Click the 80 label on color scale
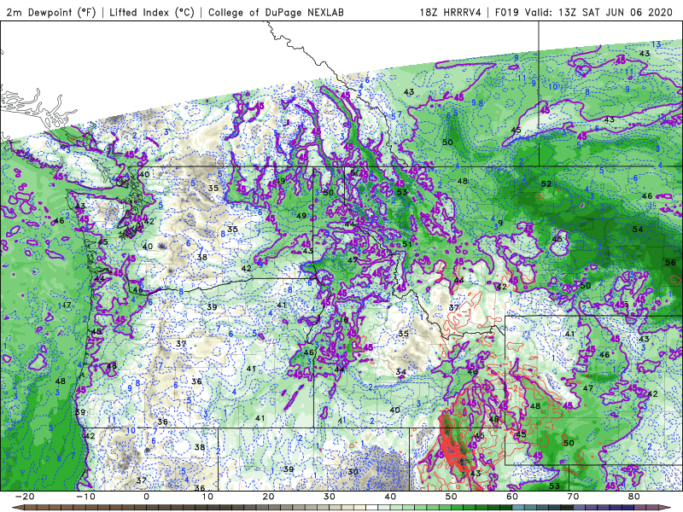 pos(634,497)
